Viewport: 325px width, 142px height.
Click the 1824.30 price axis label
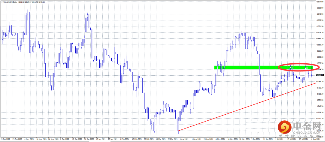(x=320, y=69)
